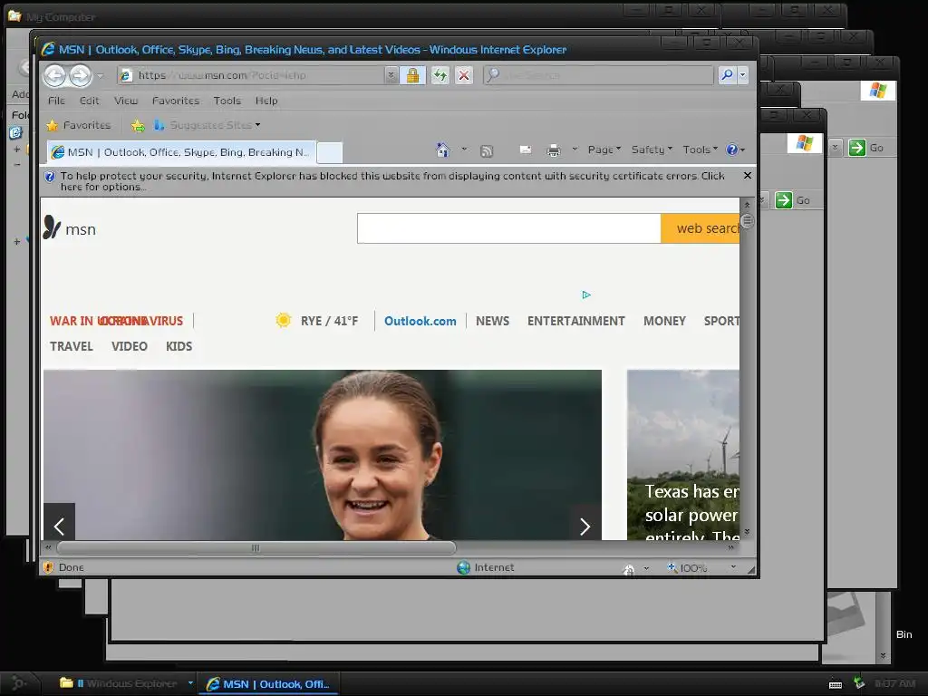928x696 pixels.
Task: Open the Outlook.com link
Action: pyautogui.click(x=420, y=321)
